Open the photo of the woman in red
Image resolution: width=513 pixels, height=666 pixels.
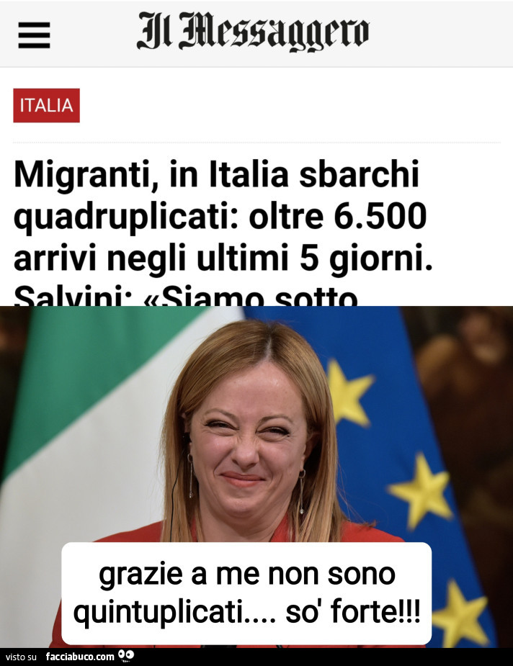(256, 477)
